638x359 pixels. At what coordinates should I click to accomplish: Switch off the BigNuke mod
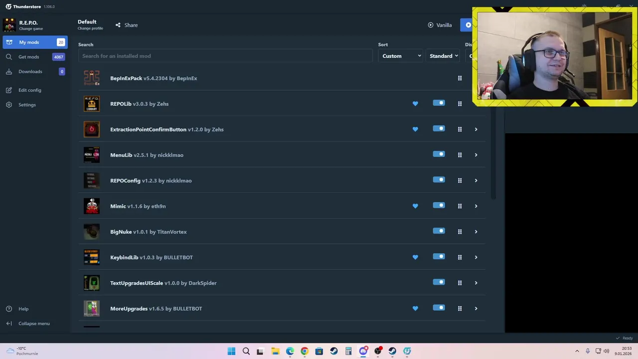tap(439, 231)
